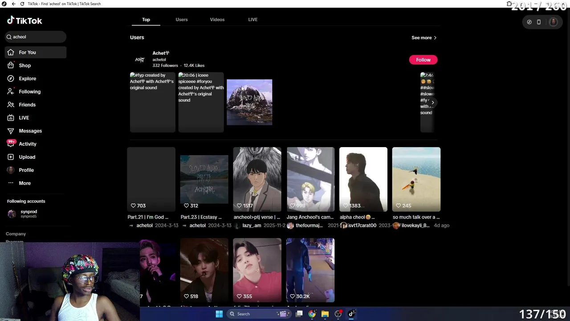Click the Company footer link
The image size is (570, 321).
tap(16, 234)
